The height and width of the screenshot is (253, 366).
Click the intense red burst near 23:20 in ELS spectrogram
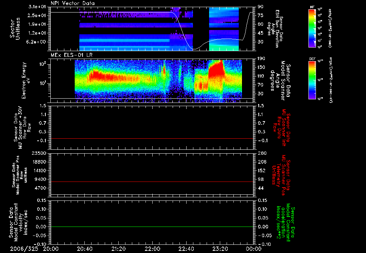click(216, 69)
